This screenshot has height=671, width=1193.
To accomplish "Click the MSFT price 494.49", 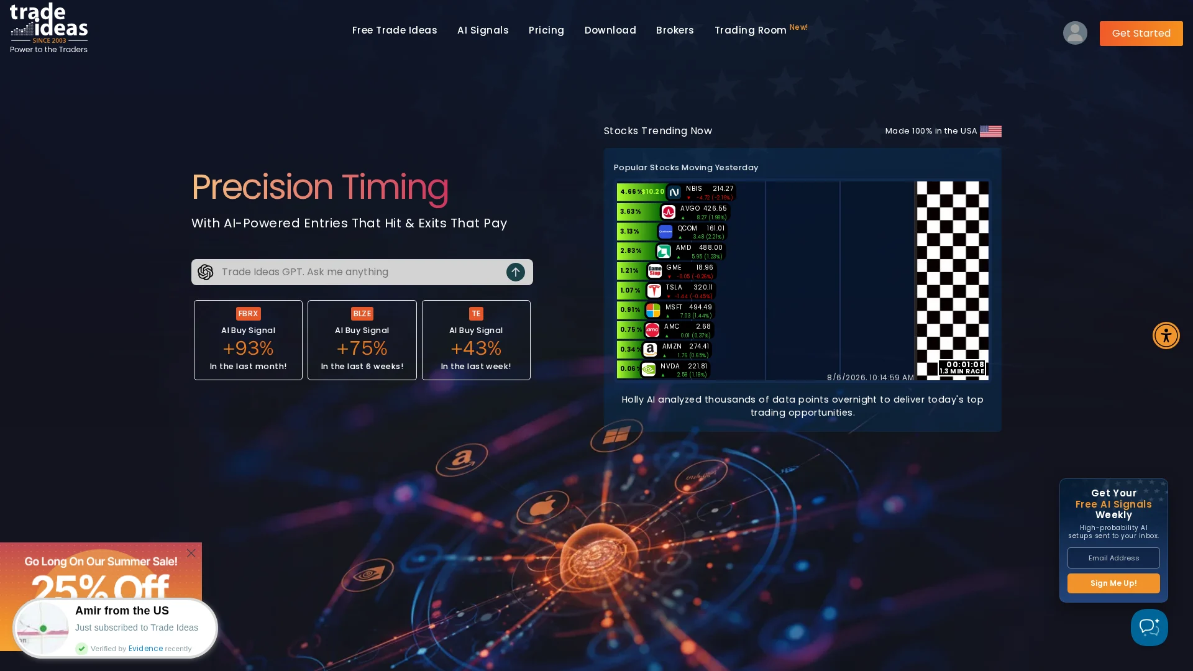I will click(700, 308).
